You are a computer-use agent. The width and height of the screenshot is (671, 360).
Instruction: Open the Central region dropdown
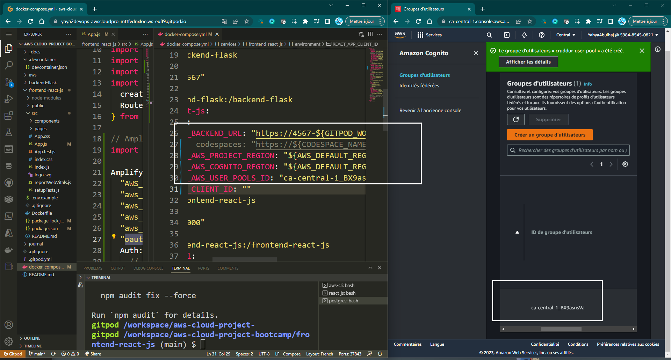pyautogui.click(x=565, y=35)
